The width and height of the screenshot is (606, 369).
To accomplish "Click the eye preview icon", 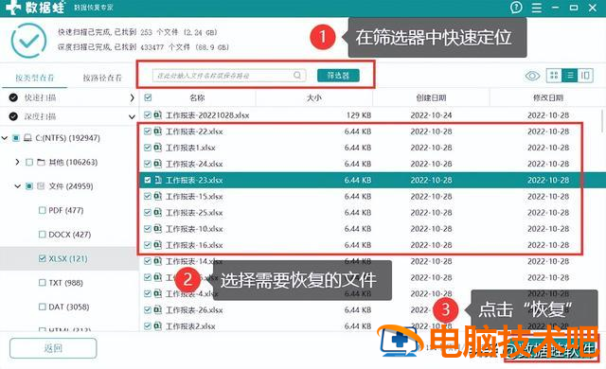I will tap(532, 76).
